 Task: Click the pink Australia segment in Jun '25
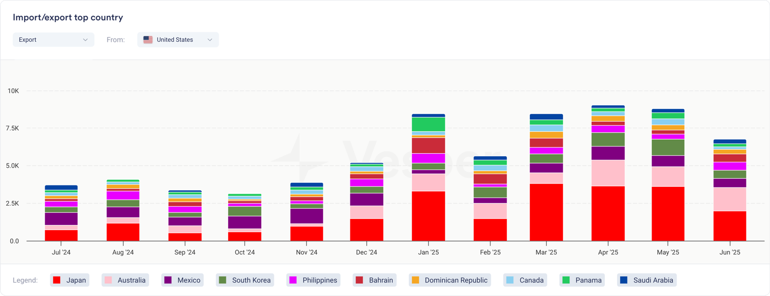pos(730,199)
